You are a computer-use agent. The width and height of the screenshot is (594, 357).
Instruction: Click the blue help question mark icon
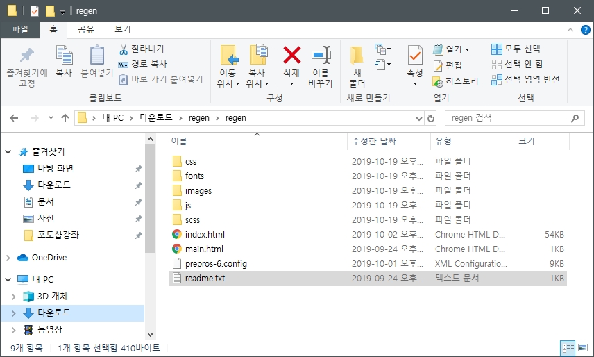pos(585,30)
